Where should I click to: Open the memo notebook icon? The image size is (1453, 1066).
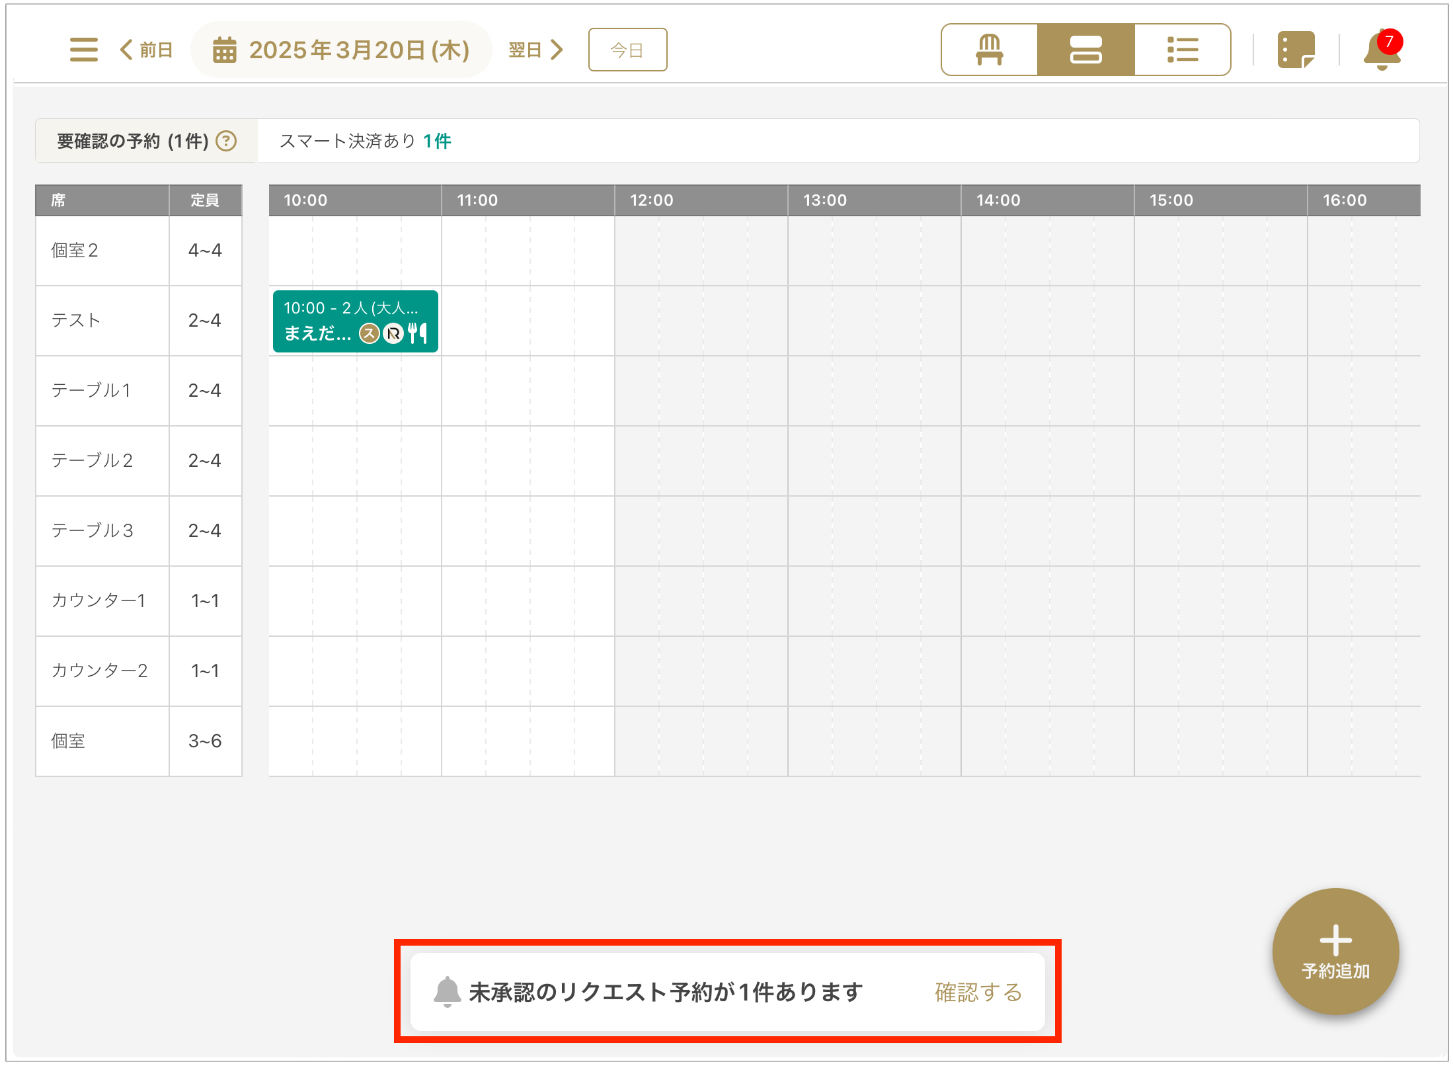coord(1295,50)
